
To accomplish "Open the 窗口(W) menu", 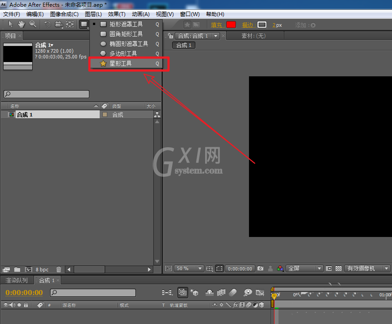I will click(x=190, y=14).
